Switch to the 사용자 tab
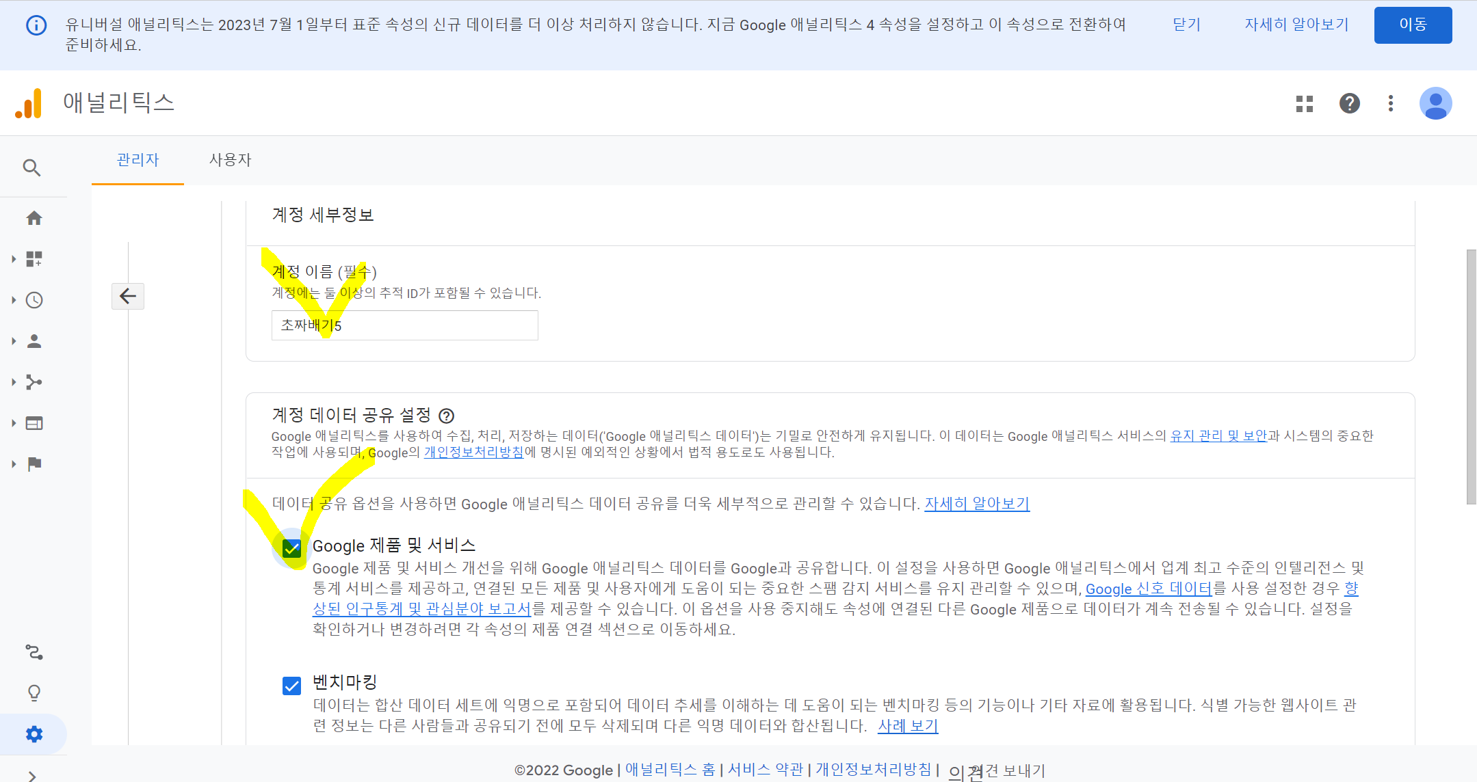This screenshot has height=782, width=1477. (x=231, y=160)
